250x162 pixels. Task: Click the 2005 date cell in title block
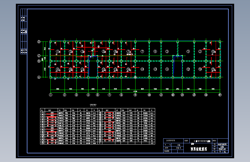coord(222,149)
